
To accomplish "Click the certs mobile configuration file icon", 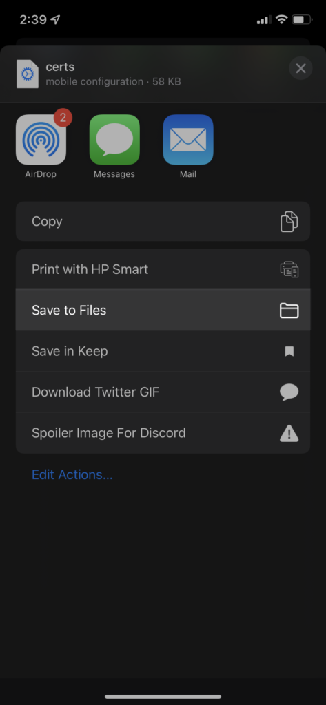I will [x=28, y=74].
